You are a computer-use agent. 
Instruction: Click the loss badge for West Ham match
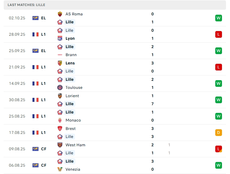219,149
